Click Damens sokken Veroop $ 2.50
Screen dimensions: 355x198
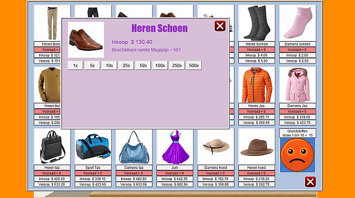click(297, 61)
